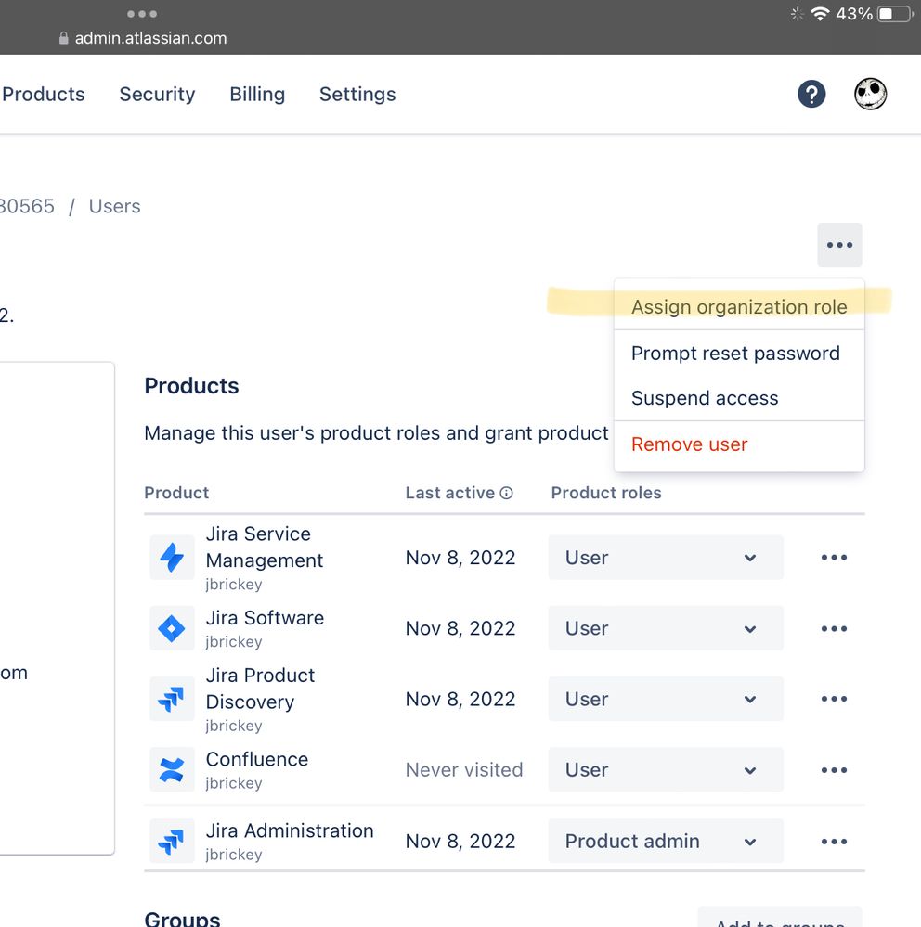Click the Groups section heading
This screenshot has height=927, width=921.
[182, 918]
